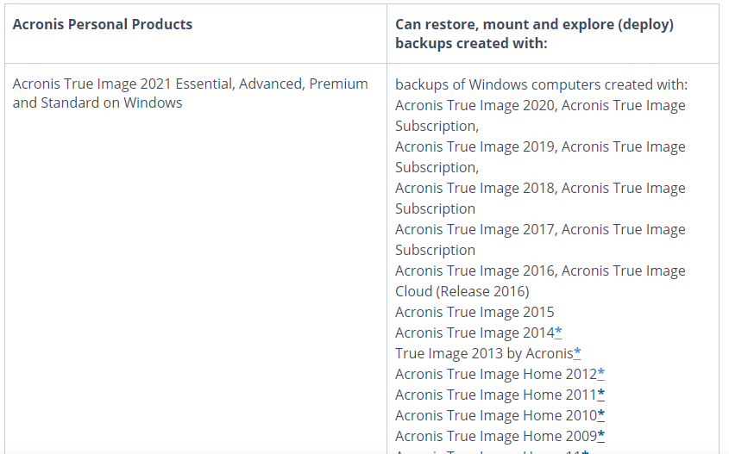The width and height of the screenshot is (729, 454).
Task: Click "backups of Windows computers created with:" text
Action: 541,84
